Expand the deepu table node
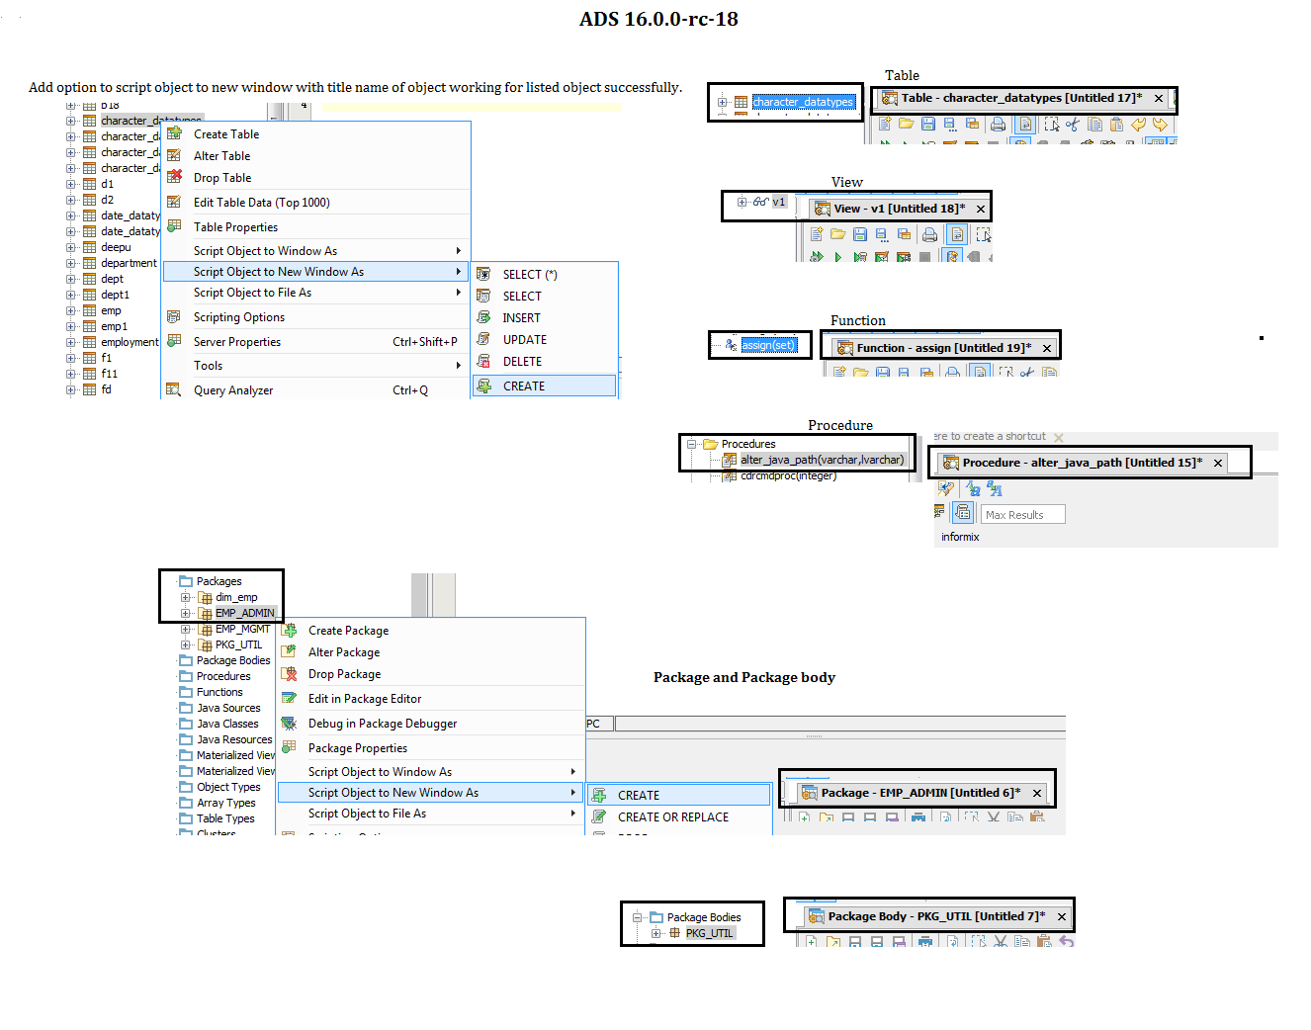The image size is (1311, 1030). [71, 247]
